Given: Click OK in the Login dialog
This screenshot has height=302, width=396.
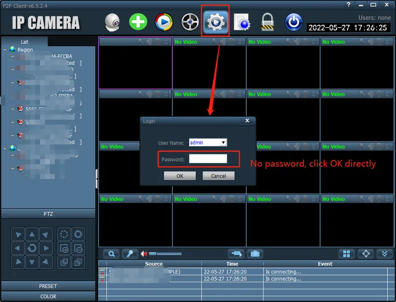Looking at the screenshot, I should 180,176.
